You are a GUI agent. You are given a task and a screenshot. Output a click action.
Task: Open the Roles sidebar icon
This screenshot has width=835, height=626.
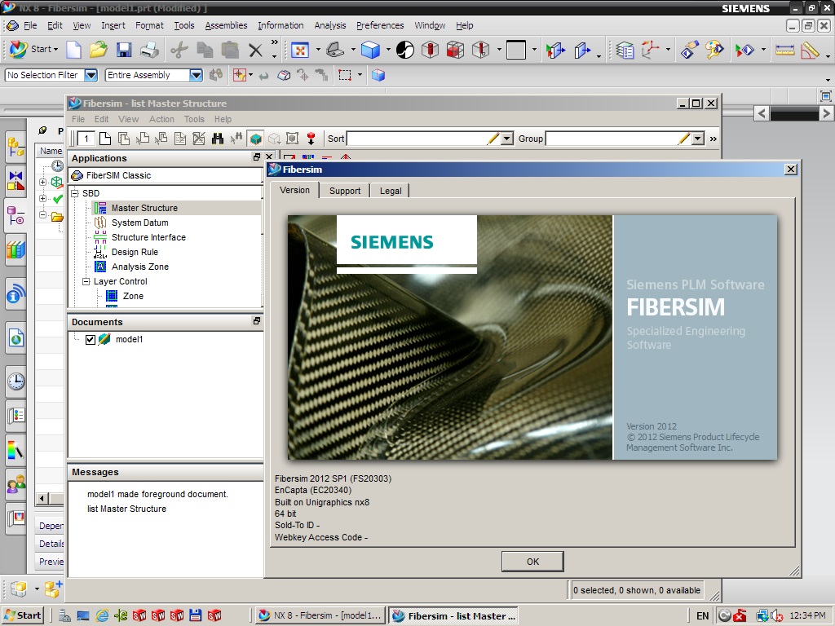point(16,484)
